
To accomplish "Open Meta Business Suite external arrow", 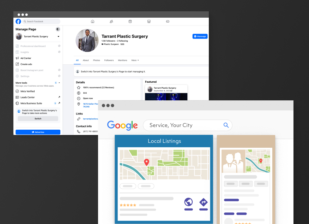I will click(59, 103).
